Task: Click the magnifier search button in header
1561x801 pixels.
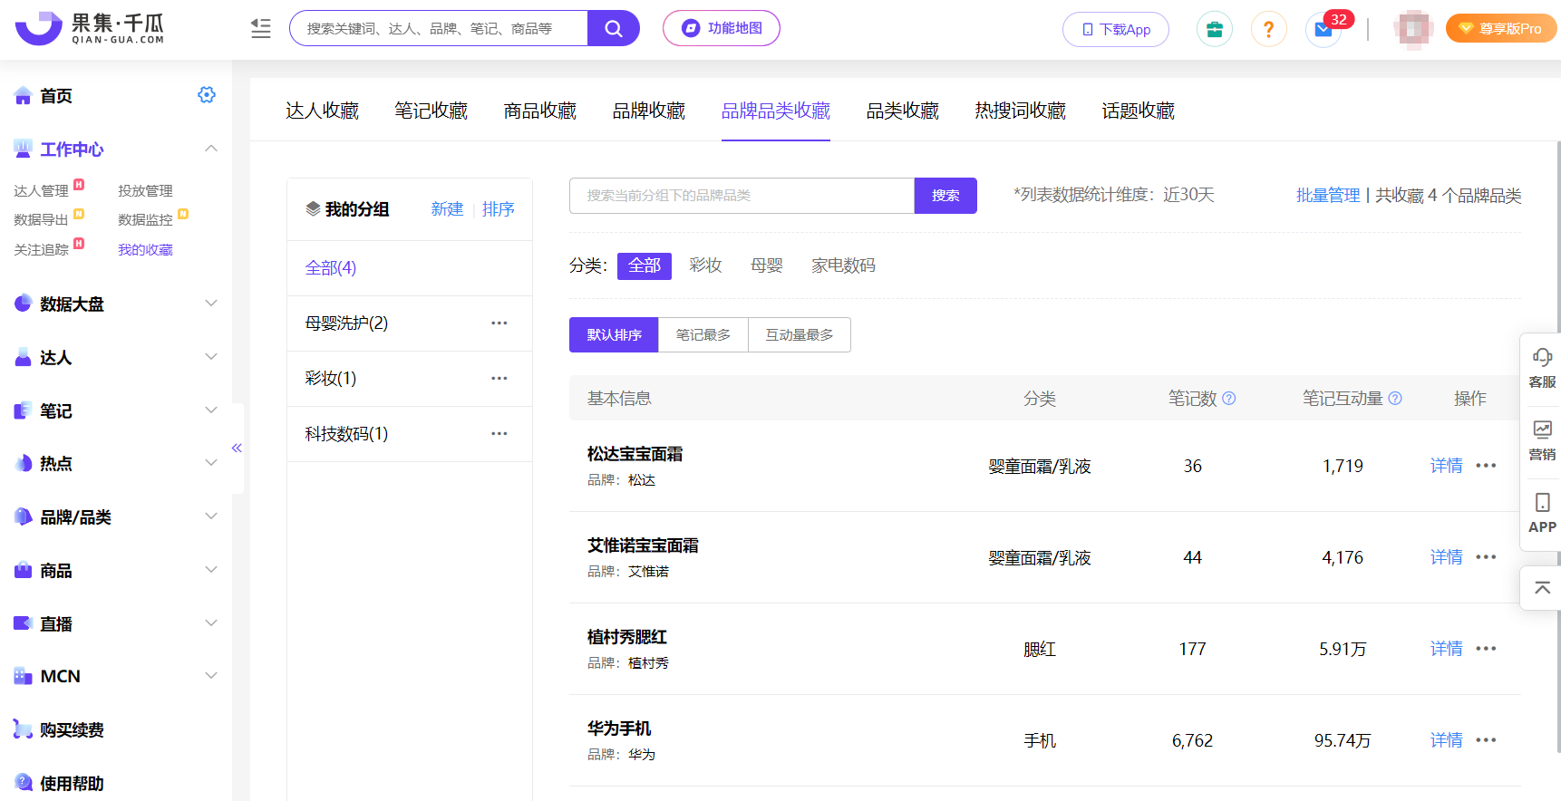Action: 614,28
